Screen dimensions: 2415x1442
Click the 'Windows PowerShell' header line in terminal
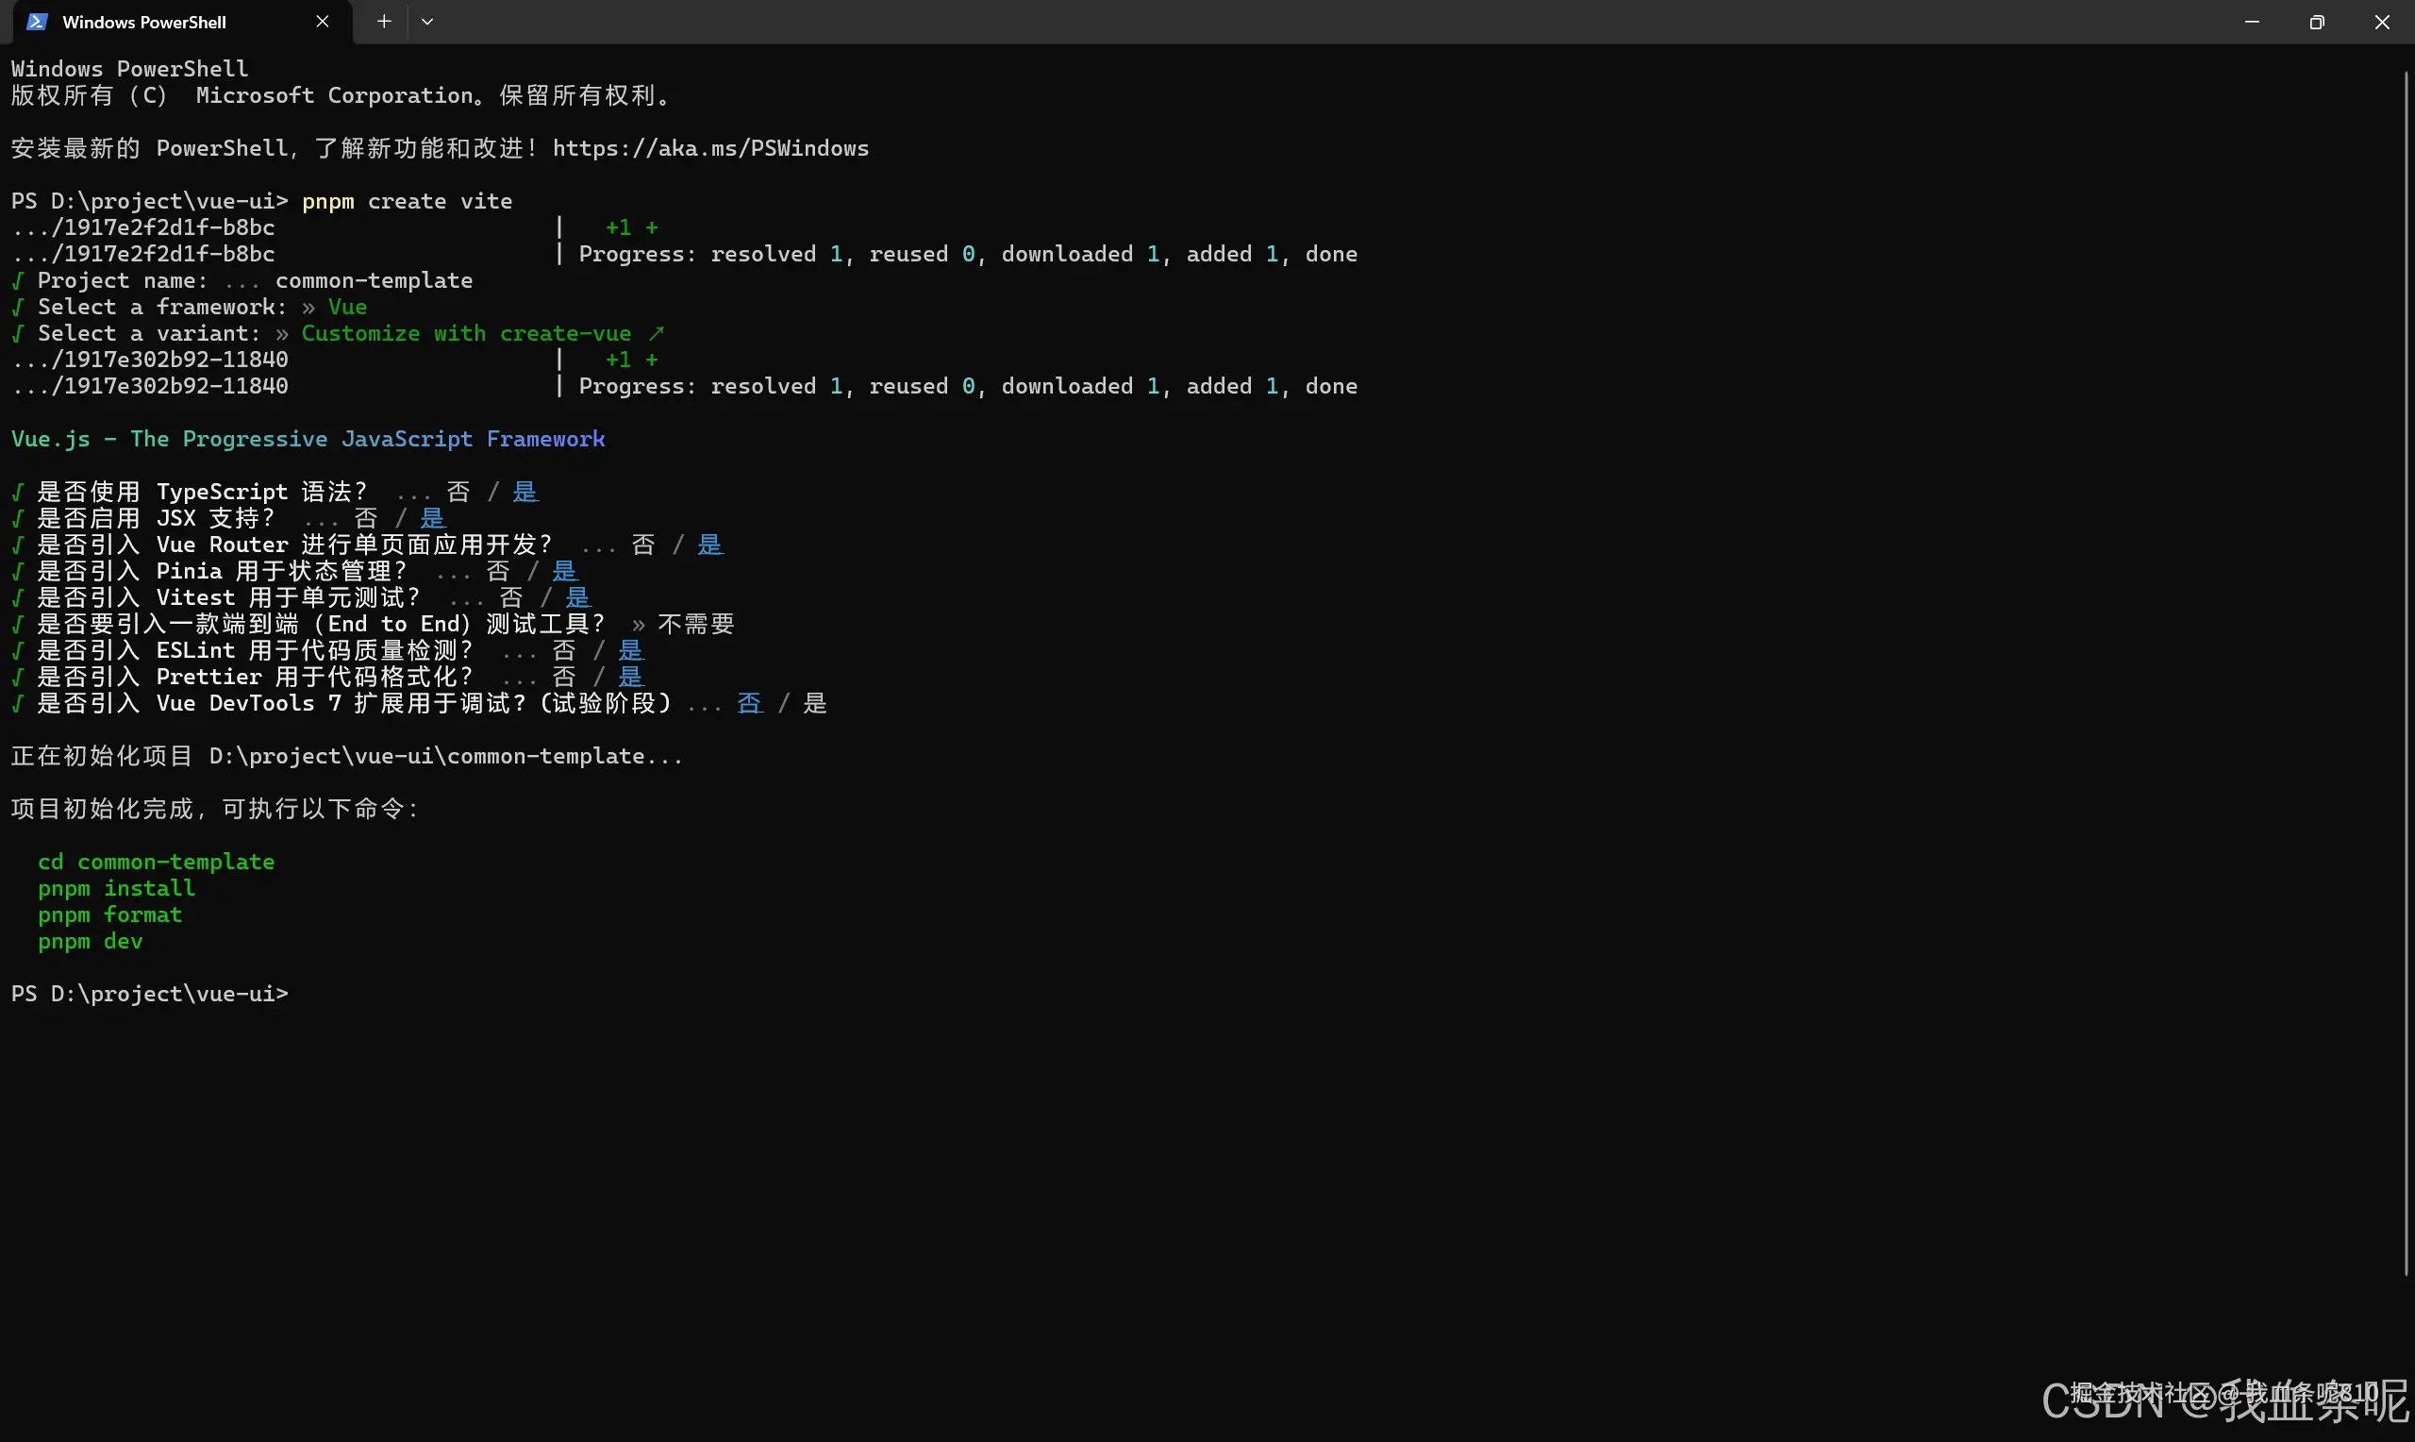click(130, 69)
